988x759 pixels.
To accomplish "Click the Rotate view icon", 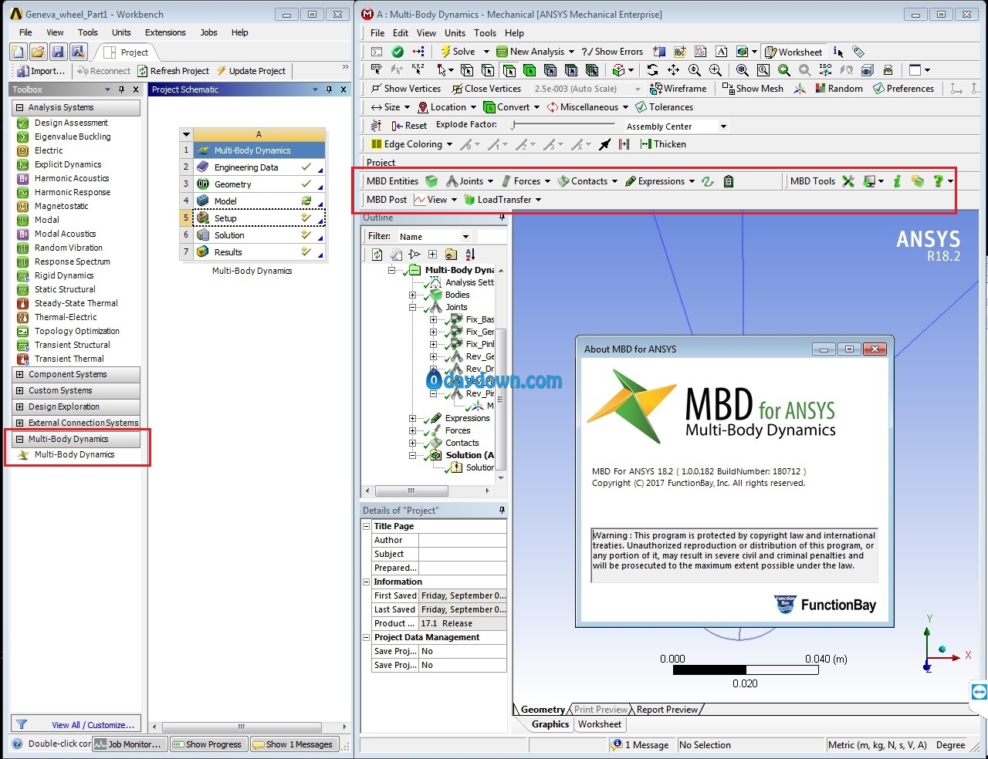I will [652, 70].
